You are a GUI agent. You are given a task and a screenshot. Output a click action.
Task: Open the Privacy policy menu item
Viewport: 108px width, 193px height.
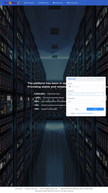(73, 3)
